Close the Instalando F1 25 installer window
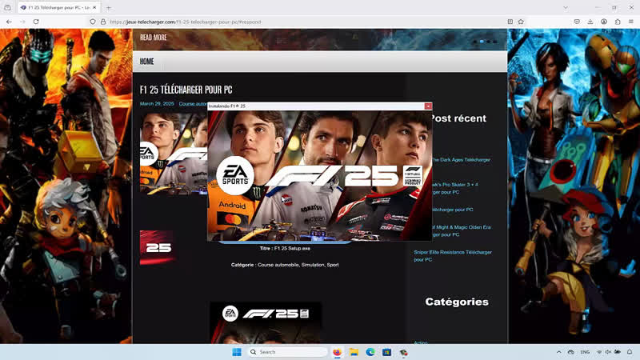Viewport: 640px width, 360px height. 428,106
